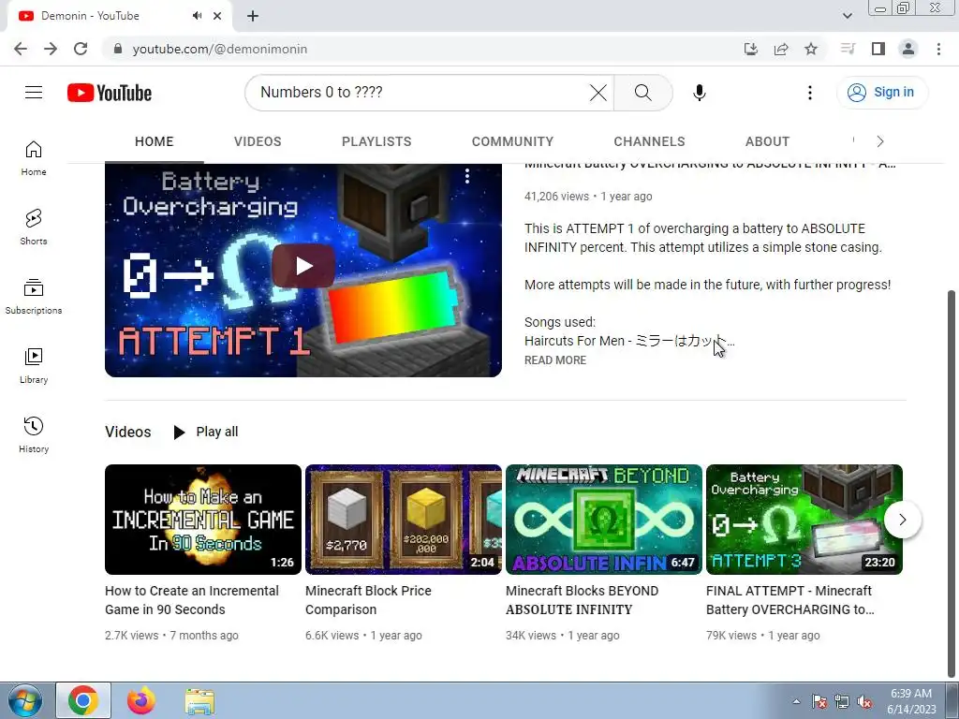
Task: Switch to the HOME channel tab
Action: click(155, 141)
